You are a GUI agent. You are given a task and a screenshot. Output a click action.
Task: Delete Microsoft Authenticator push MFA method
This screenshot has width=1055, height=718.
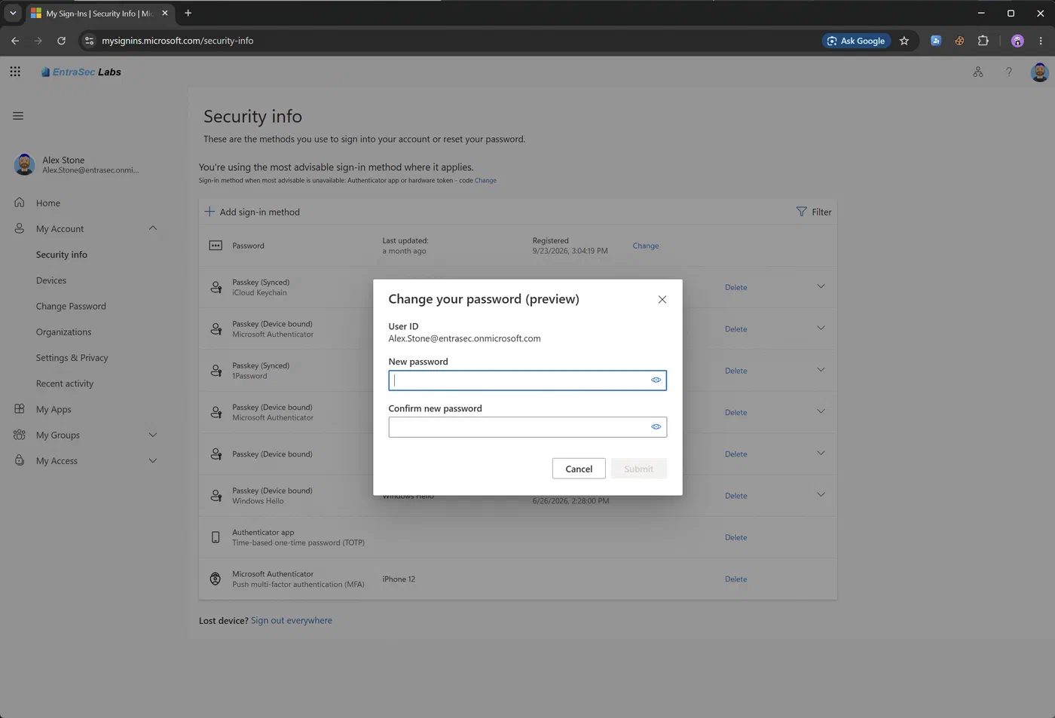[x=736, y=579]
